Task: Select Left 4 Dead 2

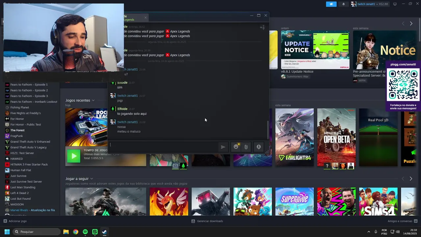Action: coord(19,193)
